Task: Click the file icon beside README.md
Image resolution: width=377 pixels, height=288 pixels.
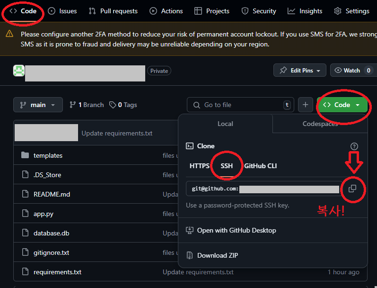Action: 25,194
